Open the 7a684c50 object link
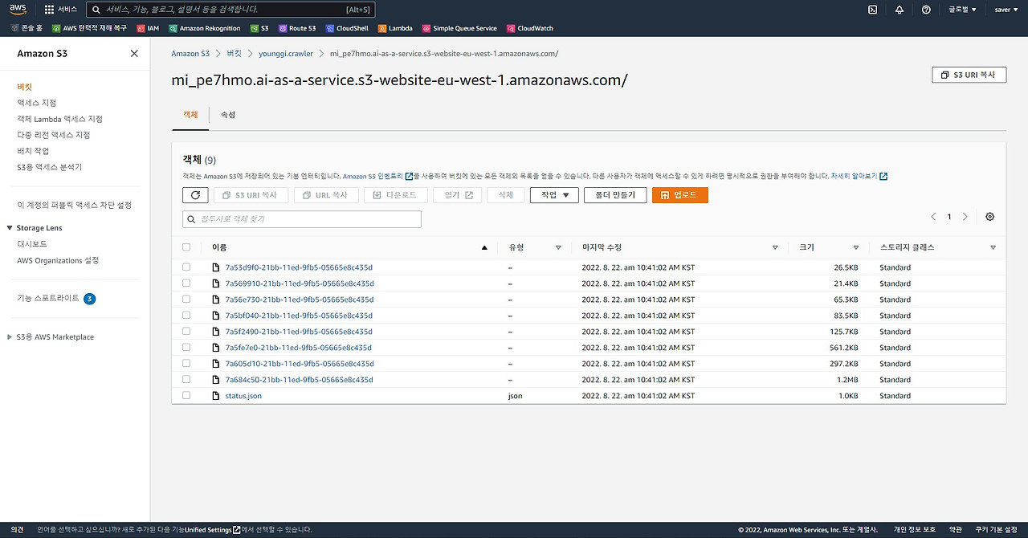This screenshot has height=538, width=1028. [x=299, y=380]
